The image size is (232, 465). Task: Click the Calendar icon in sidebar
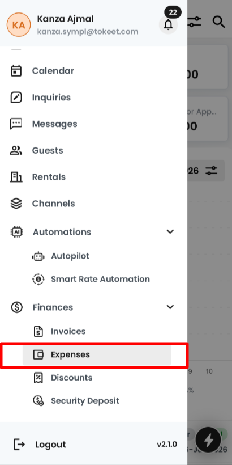[x=16, y=71]
